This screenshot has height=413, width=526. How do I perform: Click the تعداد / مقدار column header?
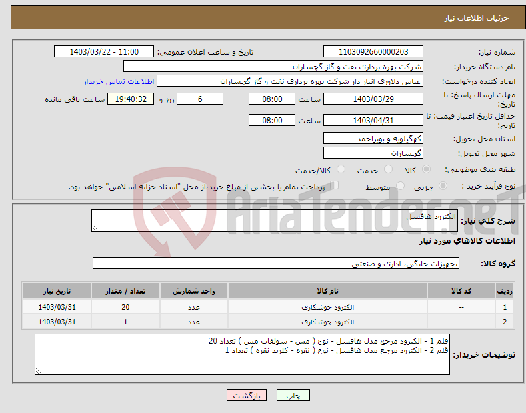tap(125, 291)
